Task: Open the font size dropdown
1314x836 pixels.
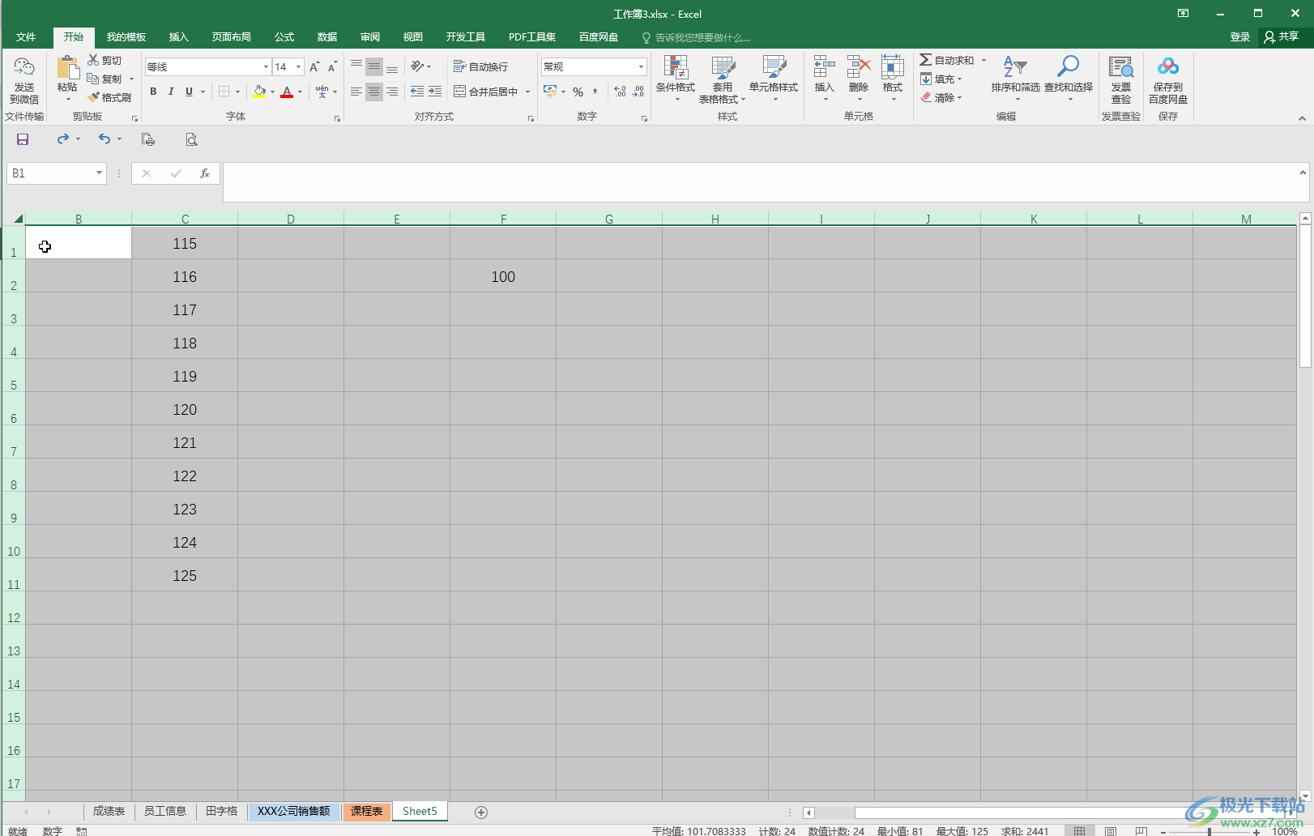Action: point(299,66)
